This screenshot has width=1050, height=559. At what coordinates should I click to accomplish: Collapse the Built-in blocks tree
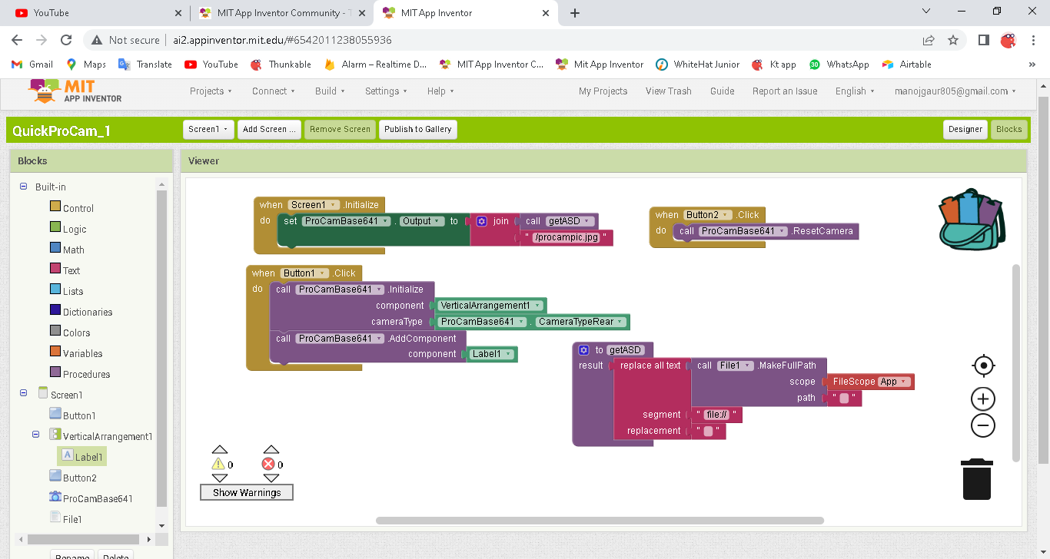pos(23,187)
